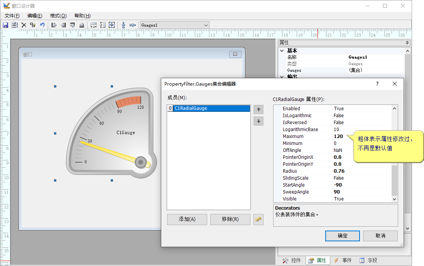Toggle the pin icon on 属性 panel
The width and height of the screenshot is (424, 266).
pyautogui.click(x=407, y=43)
